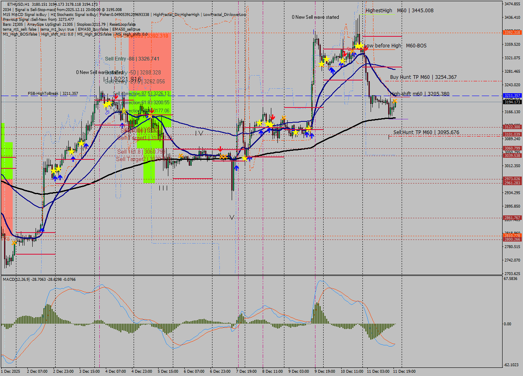Select the red down arrow below the Sell Entry label
The image size is (523, 376).
(x=116, y=97)
